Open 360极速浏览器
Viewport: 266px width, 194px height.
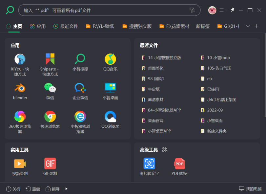pos(20,122)
